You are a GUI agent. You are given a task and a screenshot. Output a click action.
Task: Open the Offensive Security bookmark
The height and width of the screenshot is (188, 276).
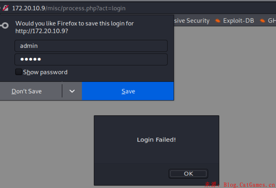pos(192,21)
